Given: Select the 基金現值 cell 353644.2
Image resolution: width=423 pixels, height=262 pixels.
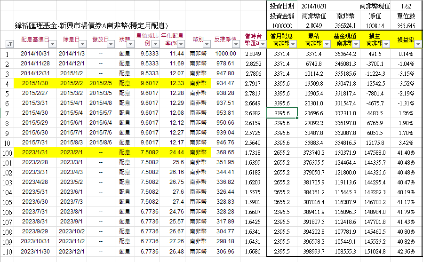Looking at the screenshot, I should click(x=345, y=54).
